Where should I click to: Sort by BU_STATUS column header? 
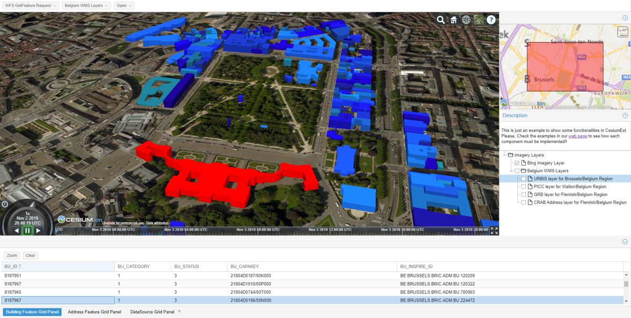pyautogui.click(x=199, y=266)
